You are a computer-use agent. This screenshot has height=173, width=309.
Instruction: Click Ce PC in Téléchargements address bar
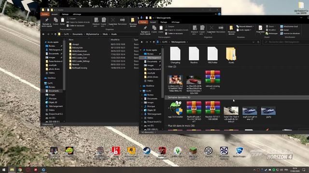coord(165,42)
